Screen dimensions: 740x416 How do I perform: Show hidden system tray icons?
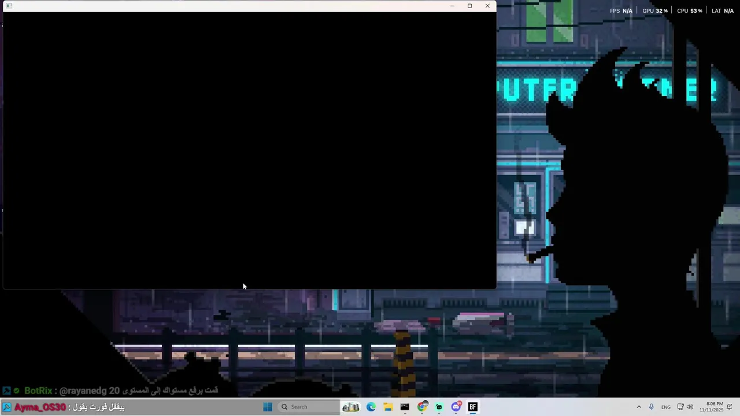(639, 407)
